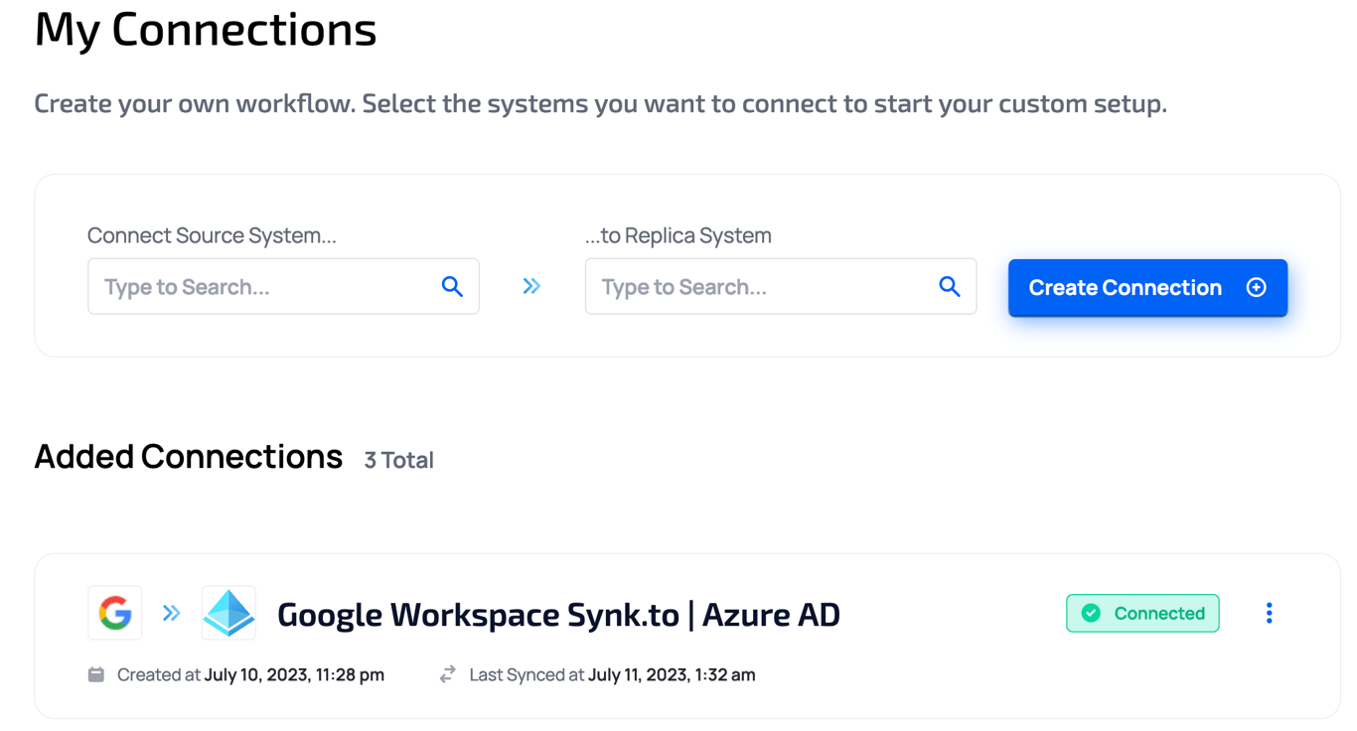Click the Last Synced at July 11, 2023 timestamp
Viewport: 1357px width, 731px height.
point(612,674)
